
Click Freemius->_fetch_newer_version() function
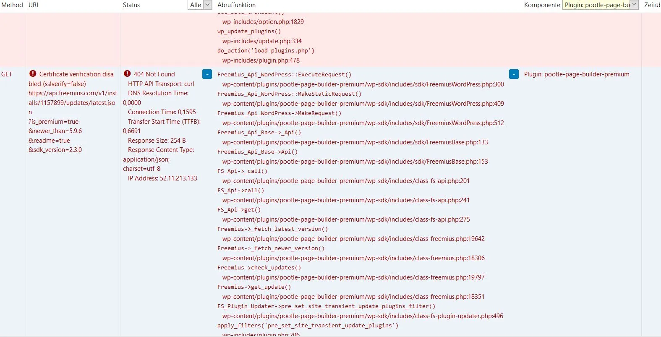(x=271, y=248)
